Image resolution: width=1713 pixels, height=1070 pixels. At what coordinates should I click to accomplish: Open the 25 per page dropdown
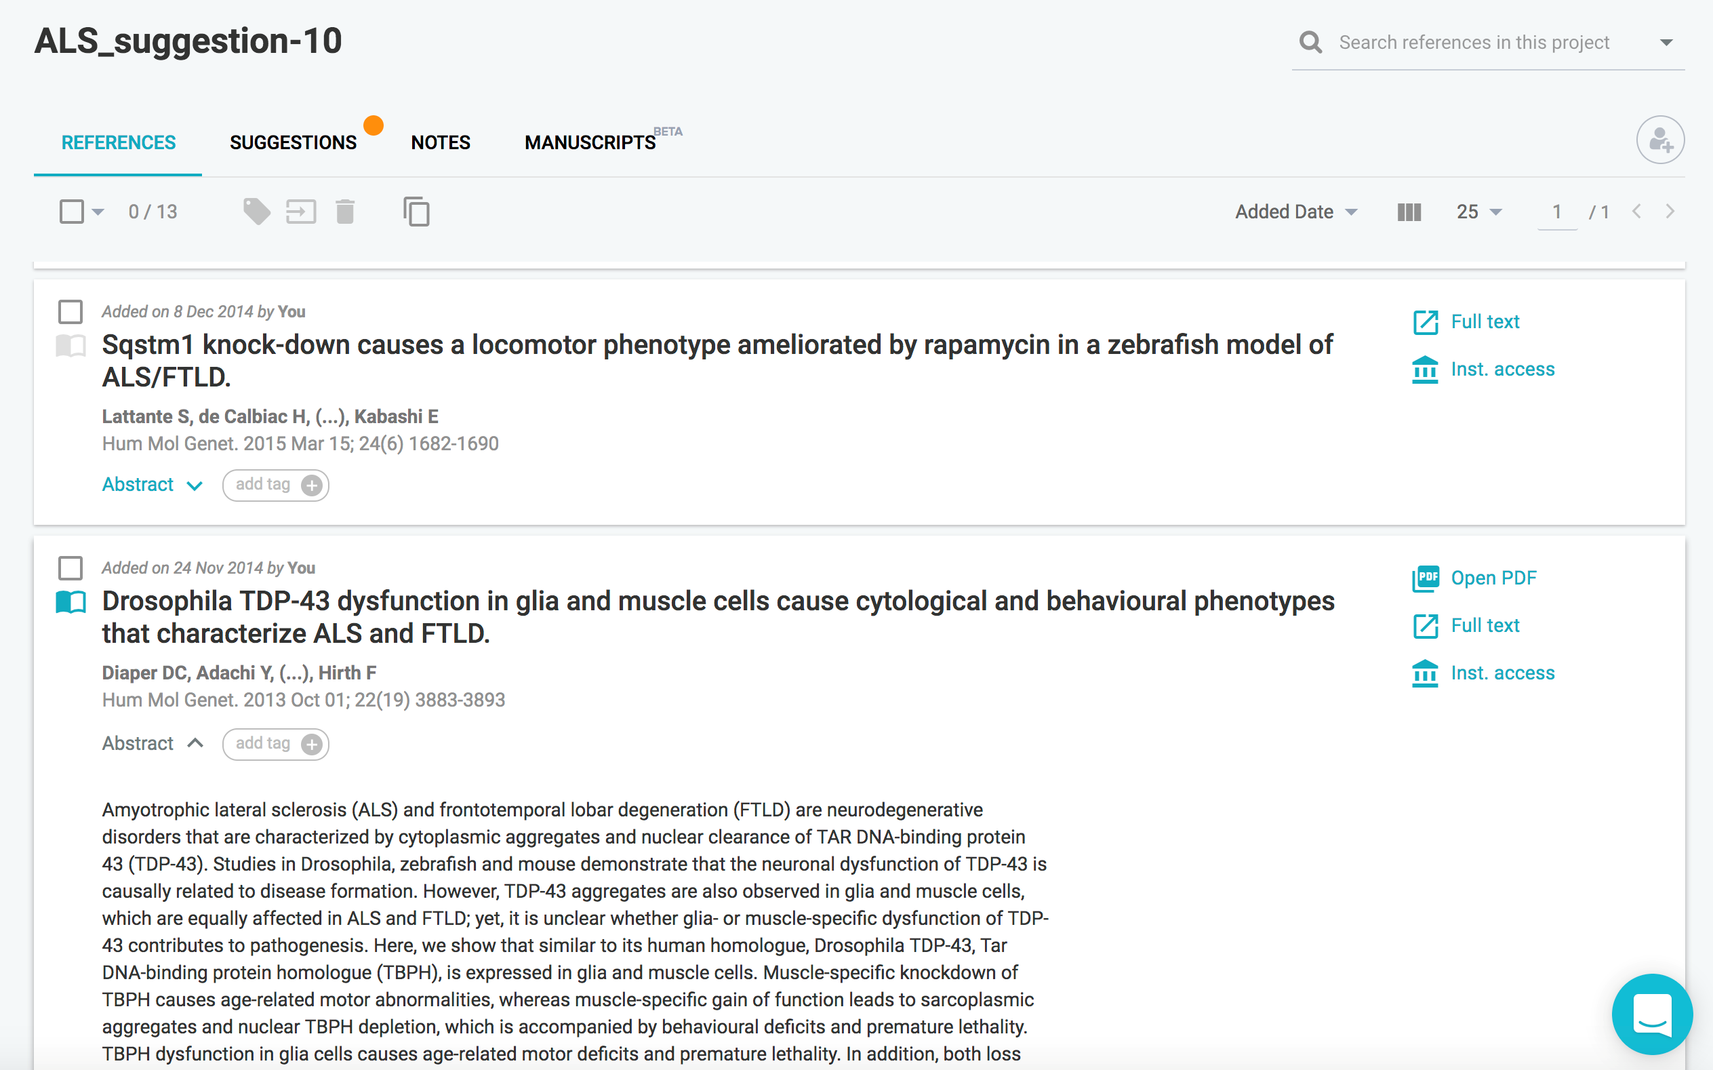click(x=1478, y=212)
